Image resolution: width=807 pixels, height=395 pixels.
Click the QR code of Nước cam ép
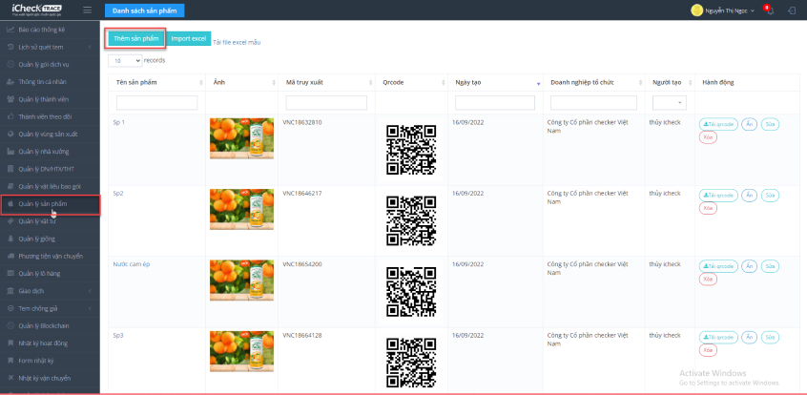pos(411,292)
